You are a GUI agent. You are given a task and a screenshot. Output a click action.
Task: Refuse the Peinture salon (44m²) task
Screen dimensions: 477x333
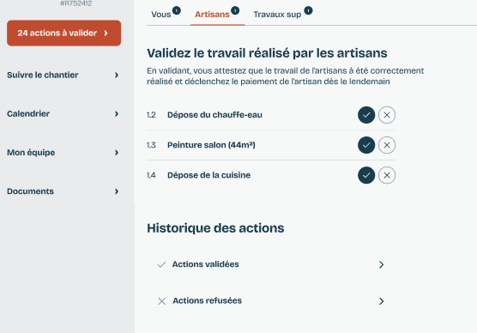pyautogui.click(x=387, y=145)
